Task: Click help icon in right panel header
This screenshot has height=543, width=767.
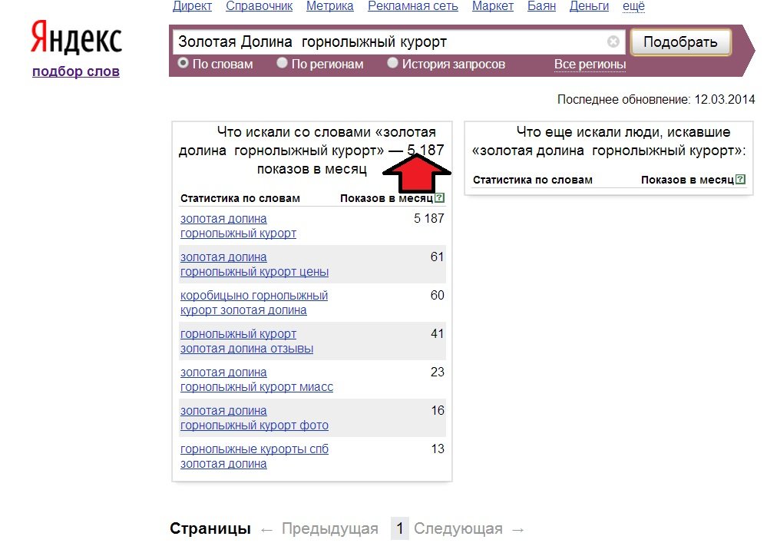Action: [741, 180]
